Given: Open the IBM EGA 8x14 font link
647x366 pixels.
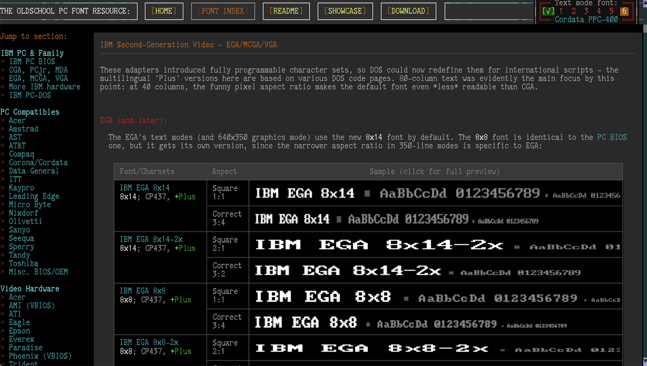Looking at the screenshot, I should point(144,188).
